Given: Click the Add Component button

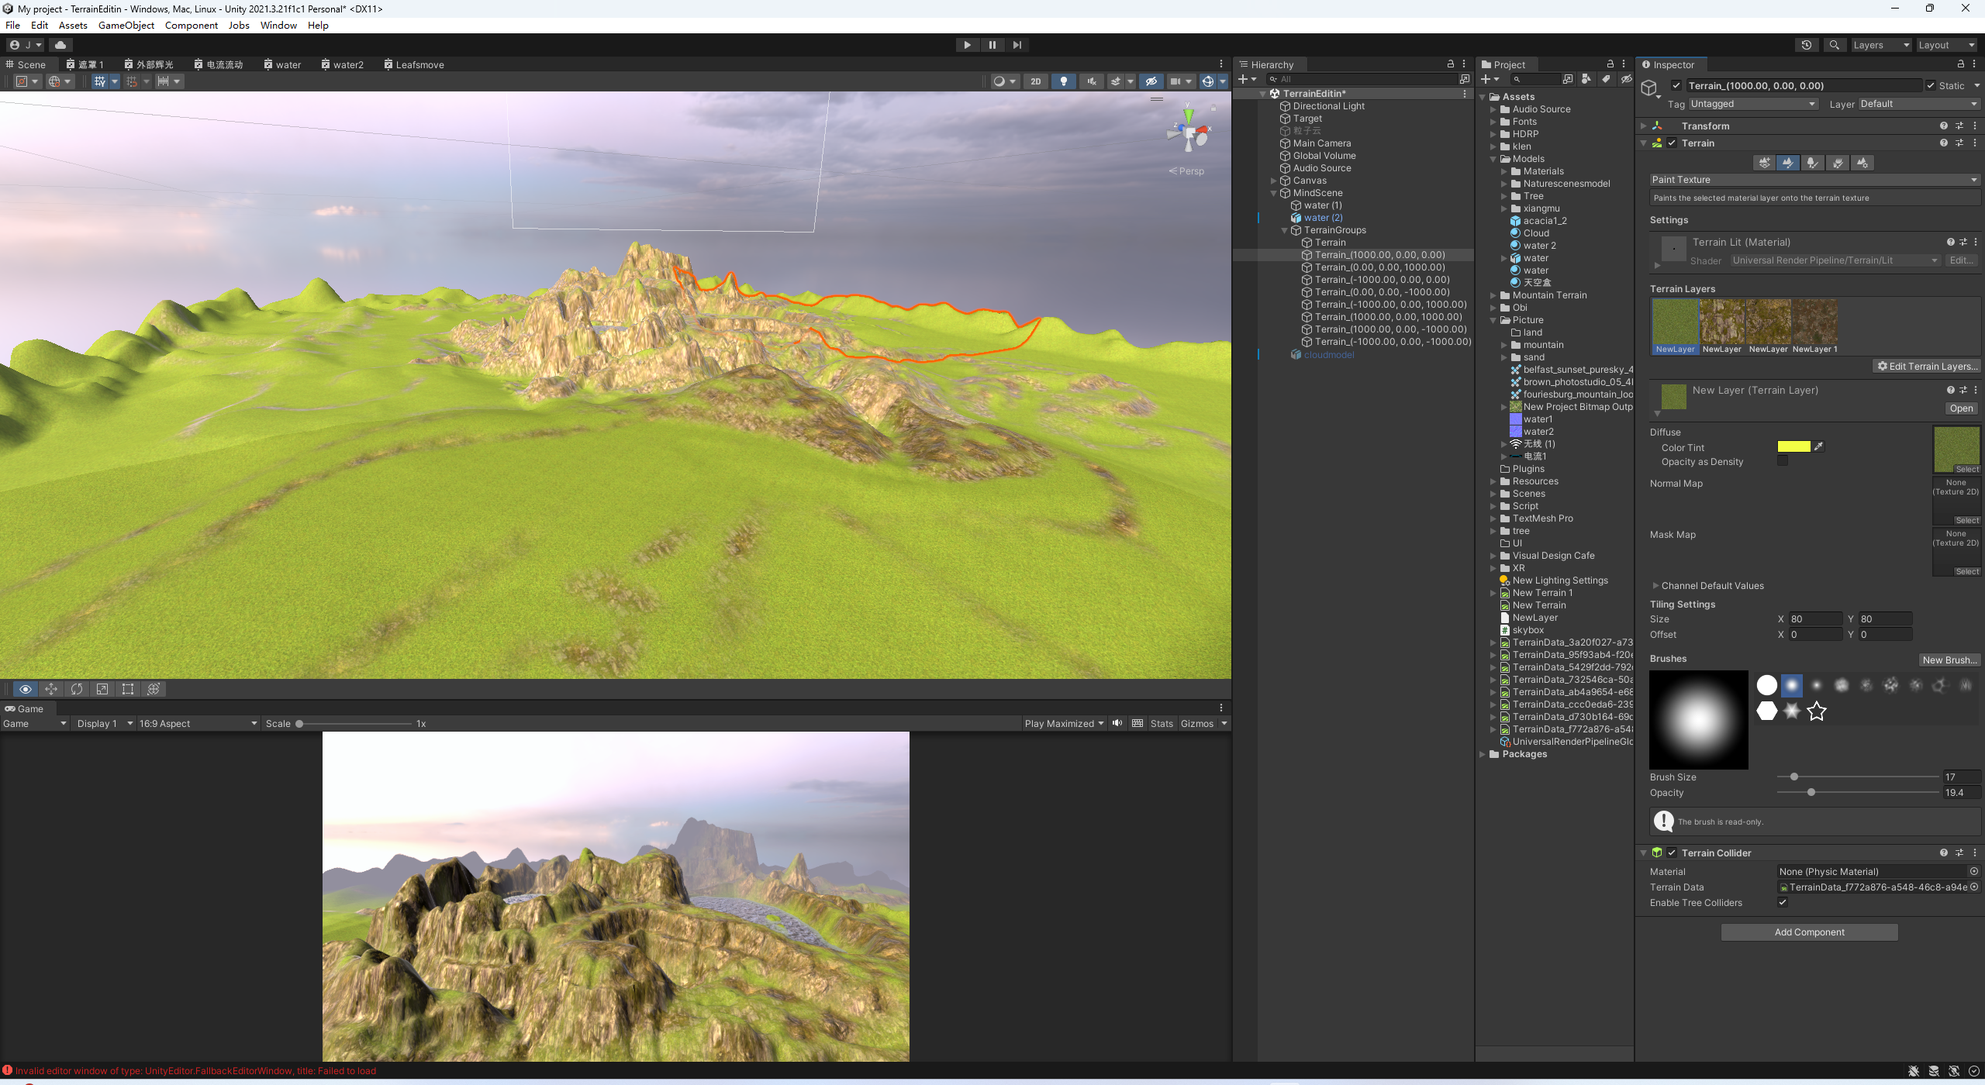Looking at the screenshot, I should coord(1809,932).
